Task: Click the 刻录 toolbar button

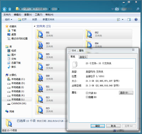Action: click(x=35, y=20)
